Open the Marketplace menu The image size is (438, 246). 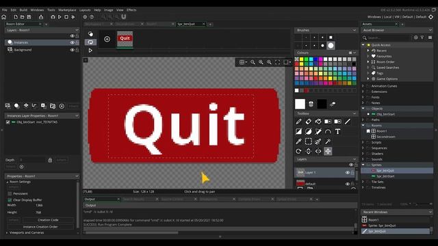click(x=67, y=10)
